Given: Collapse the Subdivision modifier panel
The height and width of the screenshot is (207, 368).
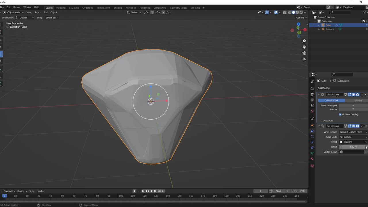Looking at the screenshot, I should [319, 95].
